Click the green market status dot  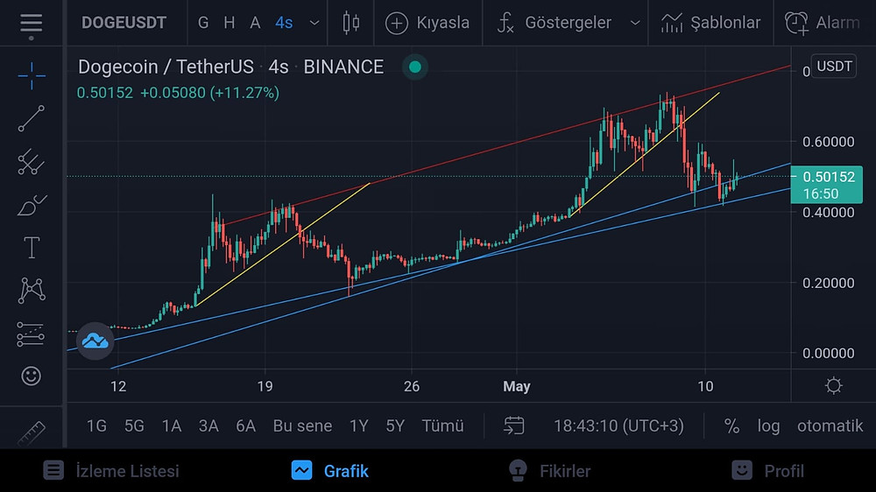pos(415,67)
